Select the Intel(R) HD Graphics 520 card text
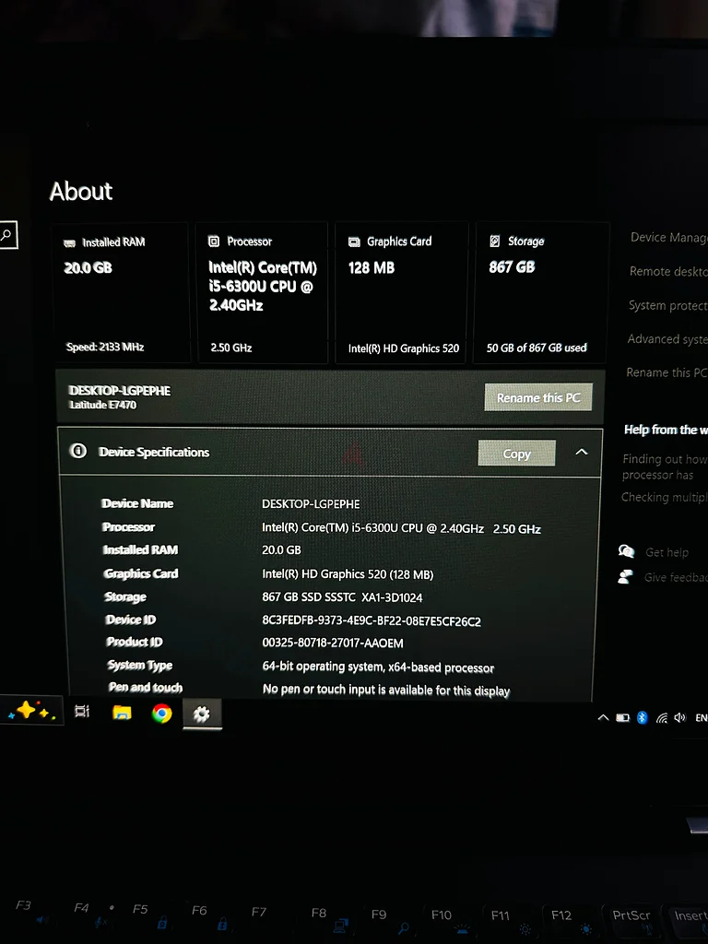This screenshot has width=708, height=944. (x=404, y=348)
